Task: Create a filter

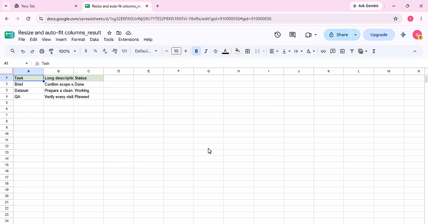Action: click(352, 51)
